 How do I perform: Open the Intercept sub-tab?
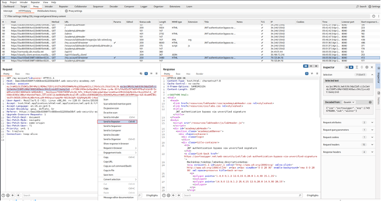[x=8, y=11]
